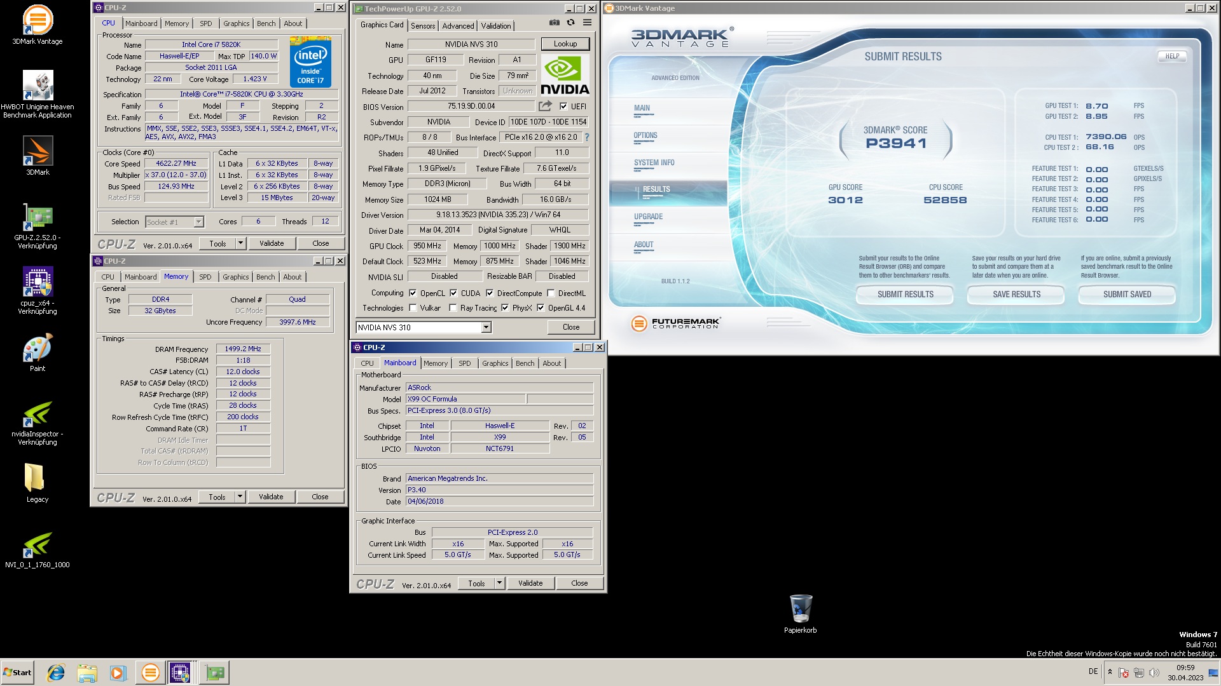Click the NVIDIA logo in GPU-Z

coord(565,76)
